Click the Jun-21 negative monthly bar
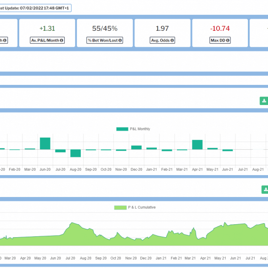Image resolution: width=268 pixels, height=268 pixels. pos(228,150)
